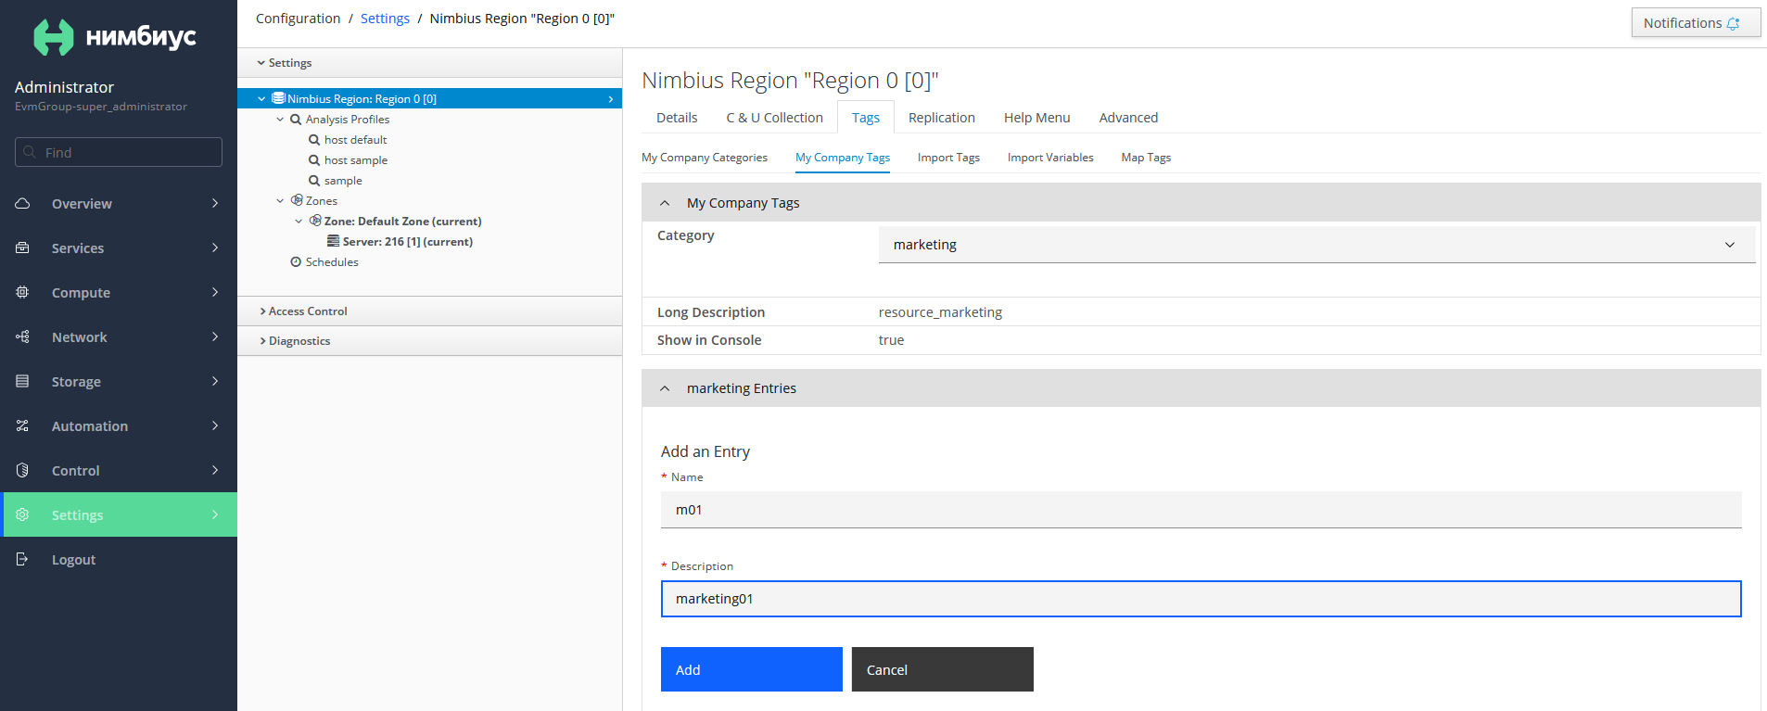Click the Description field containing marketing01
Viewport: 1767px width, 711px height.
pyautogui.click(x=1201, y=599)
